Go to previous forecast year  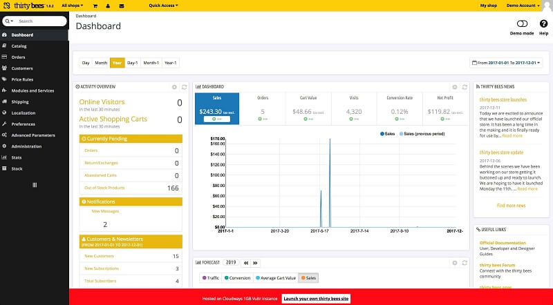click(x=246, y=263)
